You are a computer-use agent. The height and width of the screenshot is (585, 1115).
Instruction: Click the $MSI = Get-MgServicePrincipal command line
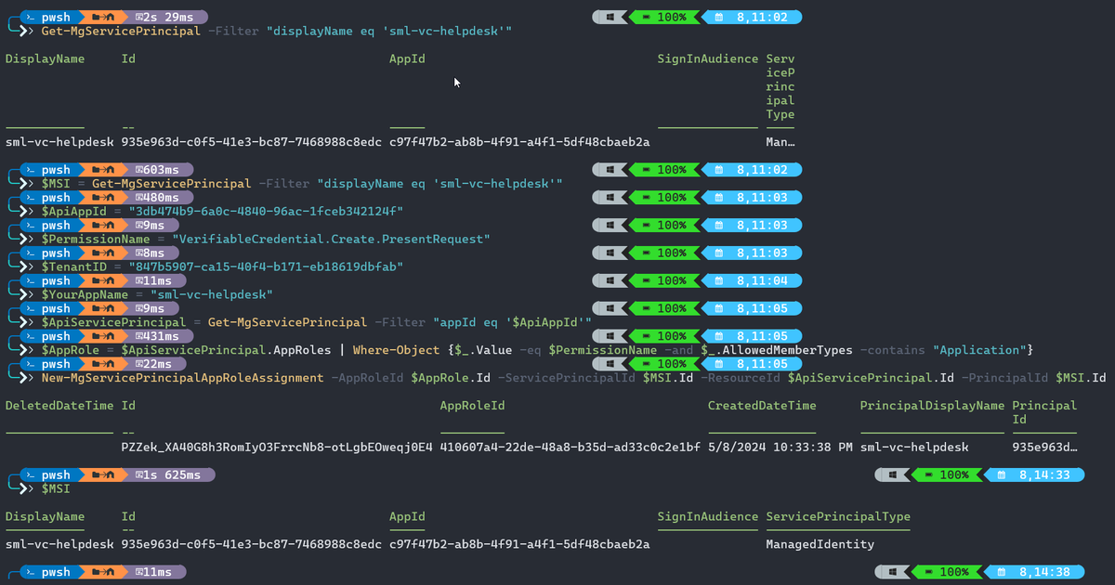click(x=302, y=184)
